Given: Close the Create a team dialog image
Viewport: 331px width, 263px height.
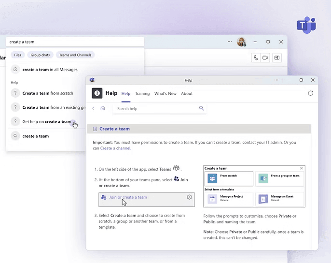Looking at the screenshot, I should pos(302,168).
